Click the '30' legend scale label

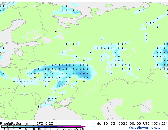coord(58,129)
